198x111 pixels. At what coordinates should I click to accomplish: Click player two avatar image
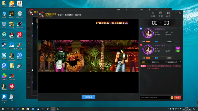point(148,49)
